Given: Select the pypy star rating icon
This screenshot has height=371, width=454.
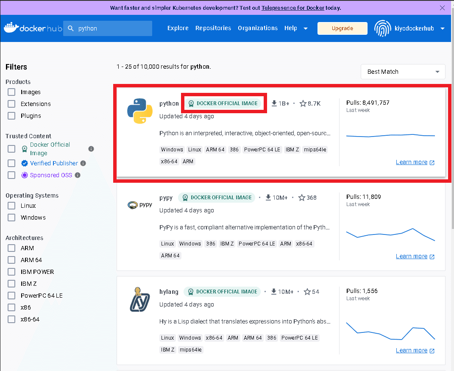Looking at the screenshot, I should pos(302,198).
